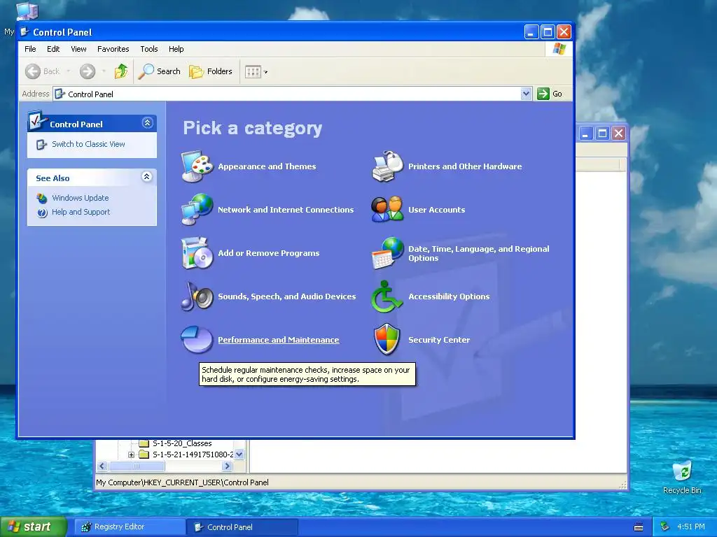Image resolution: width=717 pixels, height=537 pixels.
Task: Click the Start button
Action: (33, 527)
